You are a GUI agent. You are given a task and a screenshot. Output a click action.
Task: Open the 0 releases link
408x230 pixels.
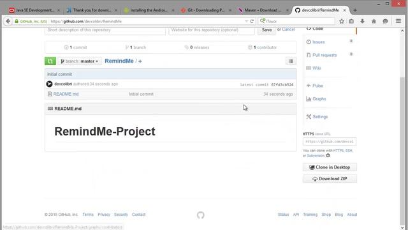point(197,47)
